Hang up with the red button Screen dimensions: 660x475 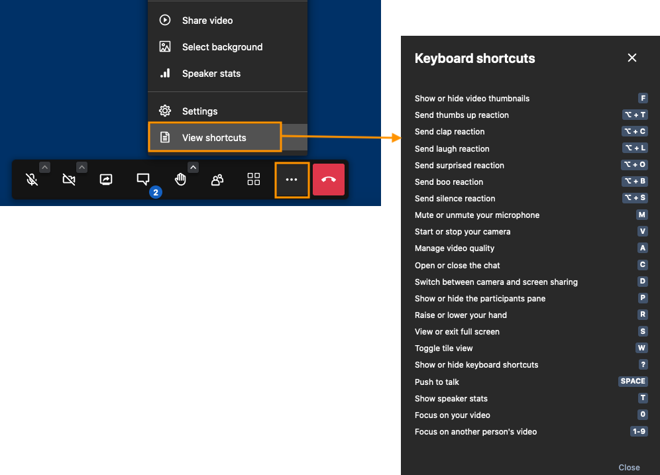(x=329, y=180)
